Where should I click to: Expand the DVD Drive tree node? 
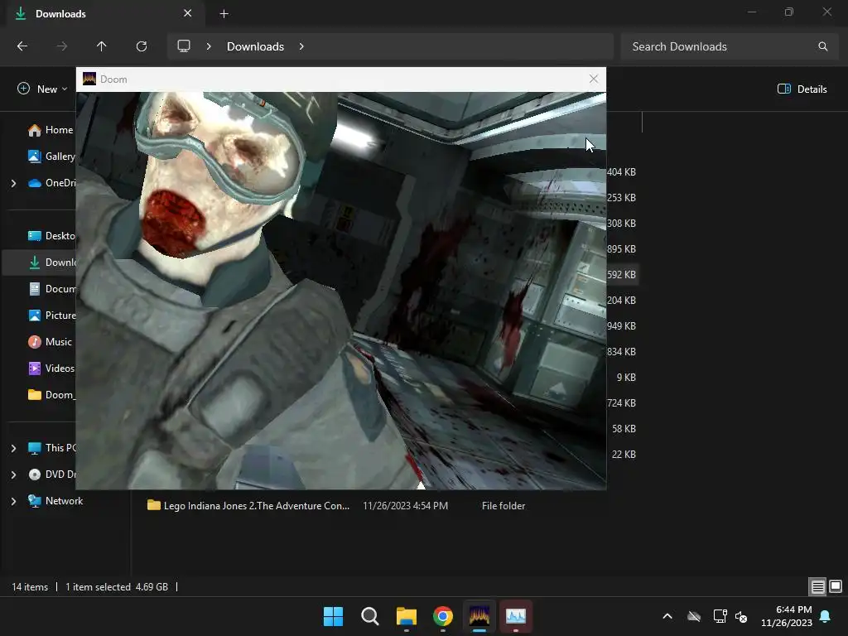click(13, 475)
